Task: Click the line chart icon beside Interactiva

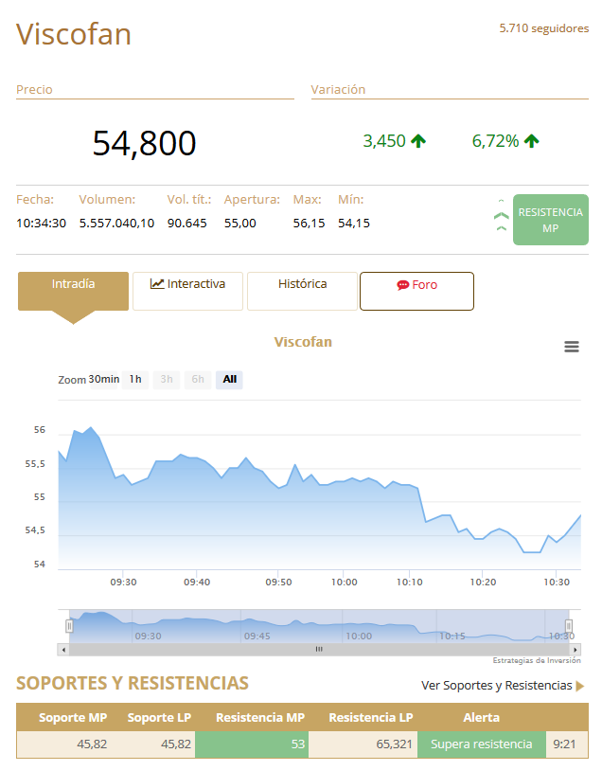Action: point(157,283)
